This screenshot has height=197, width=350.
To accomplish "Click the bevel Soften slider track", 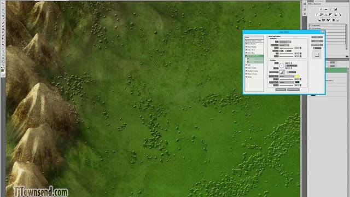I will (x=287, y=56).
